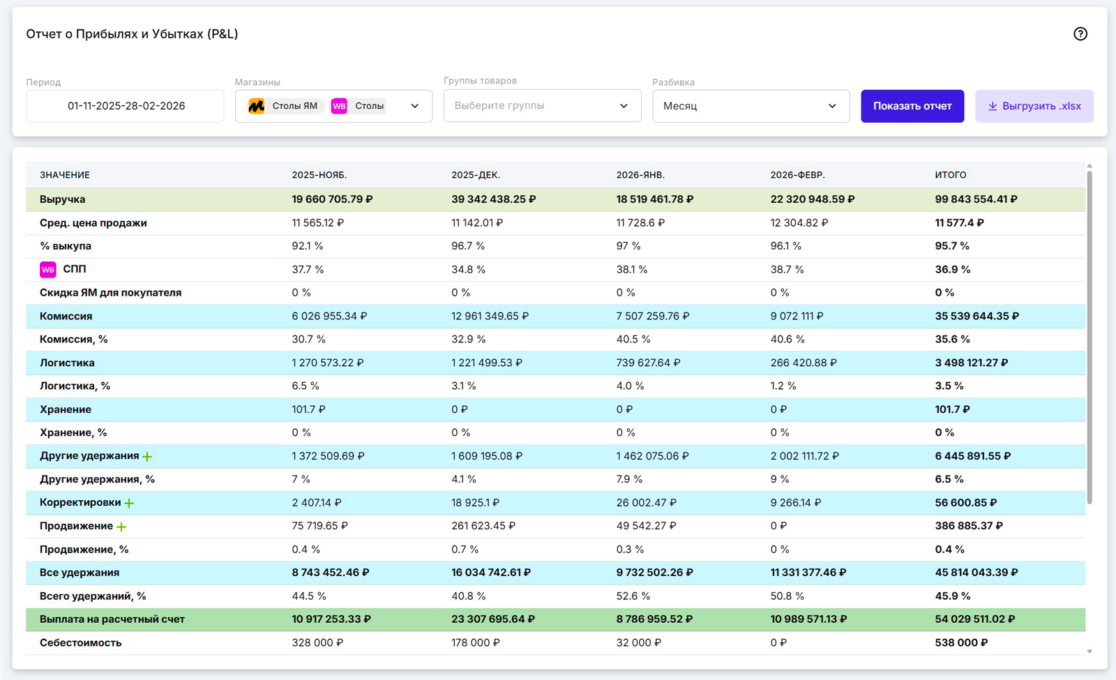Select the Выручка row label
Viewport: 1116px width, 680px height.
[x=62, y=199]
